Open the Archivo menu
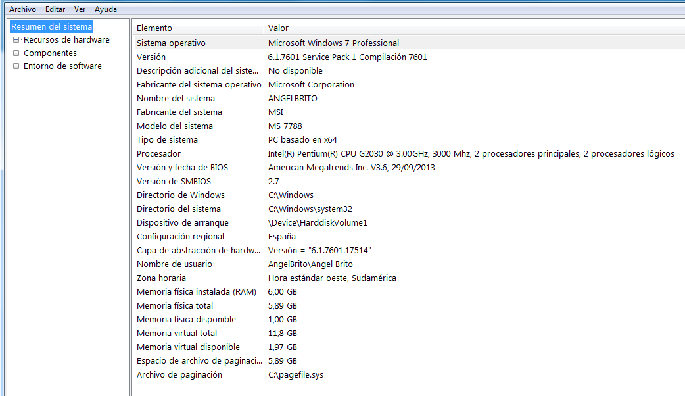685x396 pixels. [22, 9]
